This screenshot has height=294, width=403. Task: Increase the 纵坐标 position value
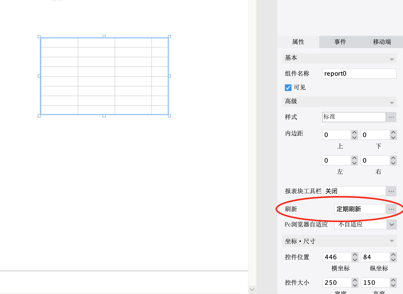tap(393, 255)
